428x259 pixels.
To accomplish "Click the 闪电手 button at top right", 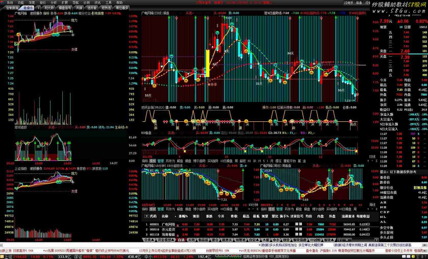I will coord(348,3).
